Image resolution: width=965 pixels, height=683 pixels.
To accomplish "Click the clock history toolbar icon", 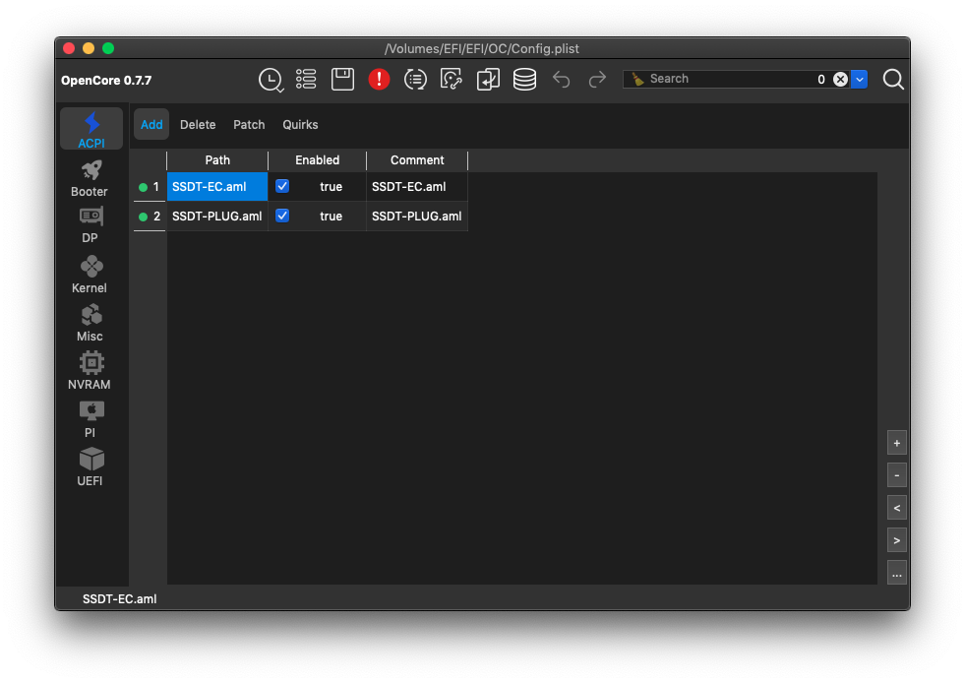I will (x=271, y=80).
